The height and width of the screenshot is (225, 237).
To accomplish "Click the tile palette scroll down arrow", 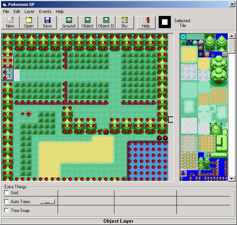I will pos(231,179).
